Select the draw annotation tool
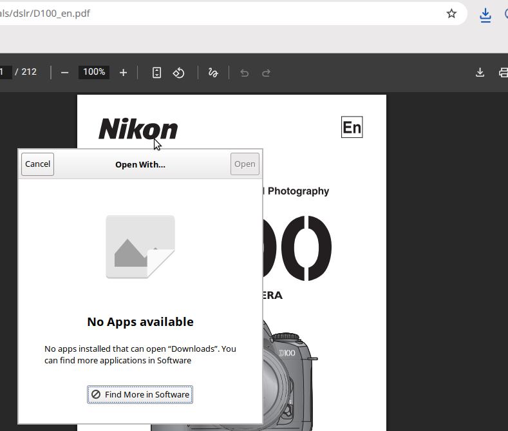The height and width of the screenshot is (431, 508). pos(213,72)
